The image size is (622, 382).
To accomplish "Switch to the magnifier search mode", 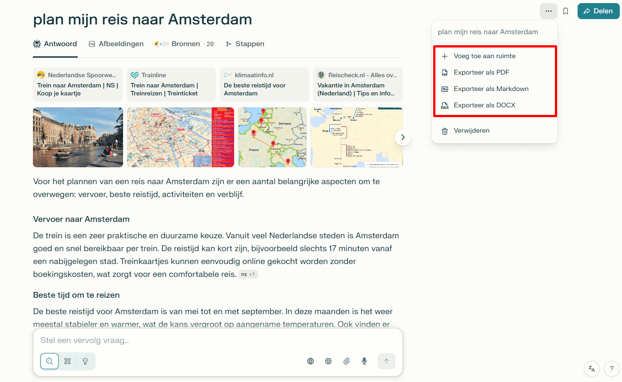I will tap(49, 361).
